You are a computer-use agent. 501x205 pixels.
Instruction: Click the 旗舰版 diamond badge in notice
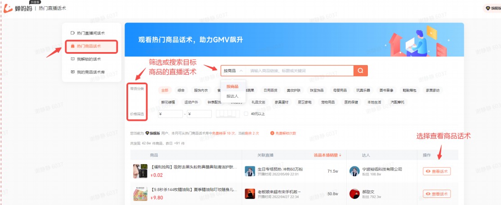[153, 133]
